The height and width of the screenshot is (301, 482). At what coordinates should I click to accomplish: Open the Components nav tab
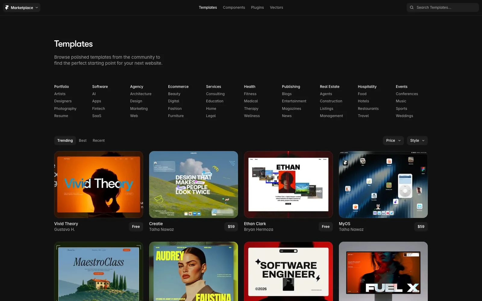(x=234, y=8)
